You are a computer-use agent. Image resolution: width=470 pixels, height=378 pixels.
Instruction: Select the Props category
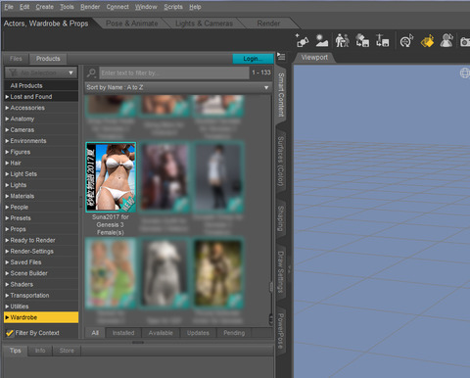tap(41, 229)
